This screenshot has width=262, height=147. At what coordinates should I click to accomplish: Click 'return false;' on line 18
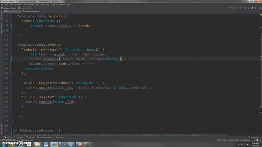(40, 69)
